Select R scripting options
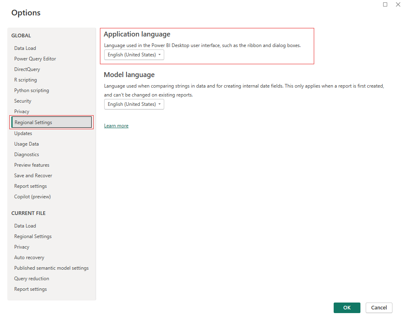The height and width of the screenshot is (322, 403). (x=26, y=79)
